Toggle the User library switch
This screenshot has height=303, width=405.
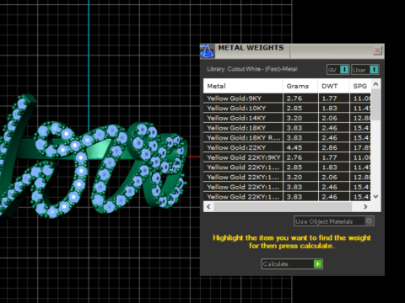click(365, 70)
